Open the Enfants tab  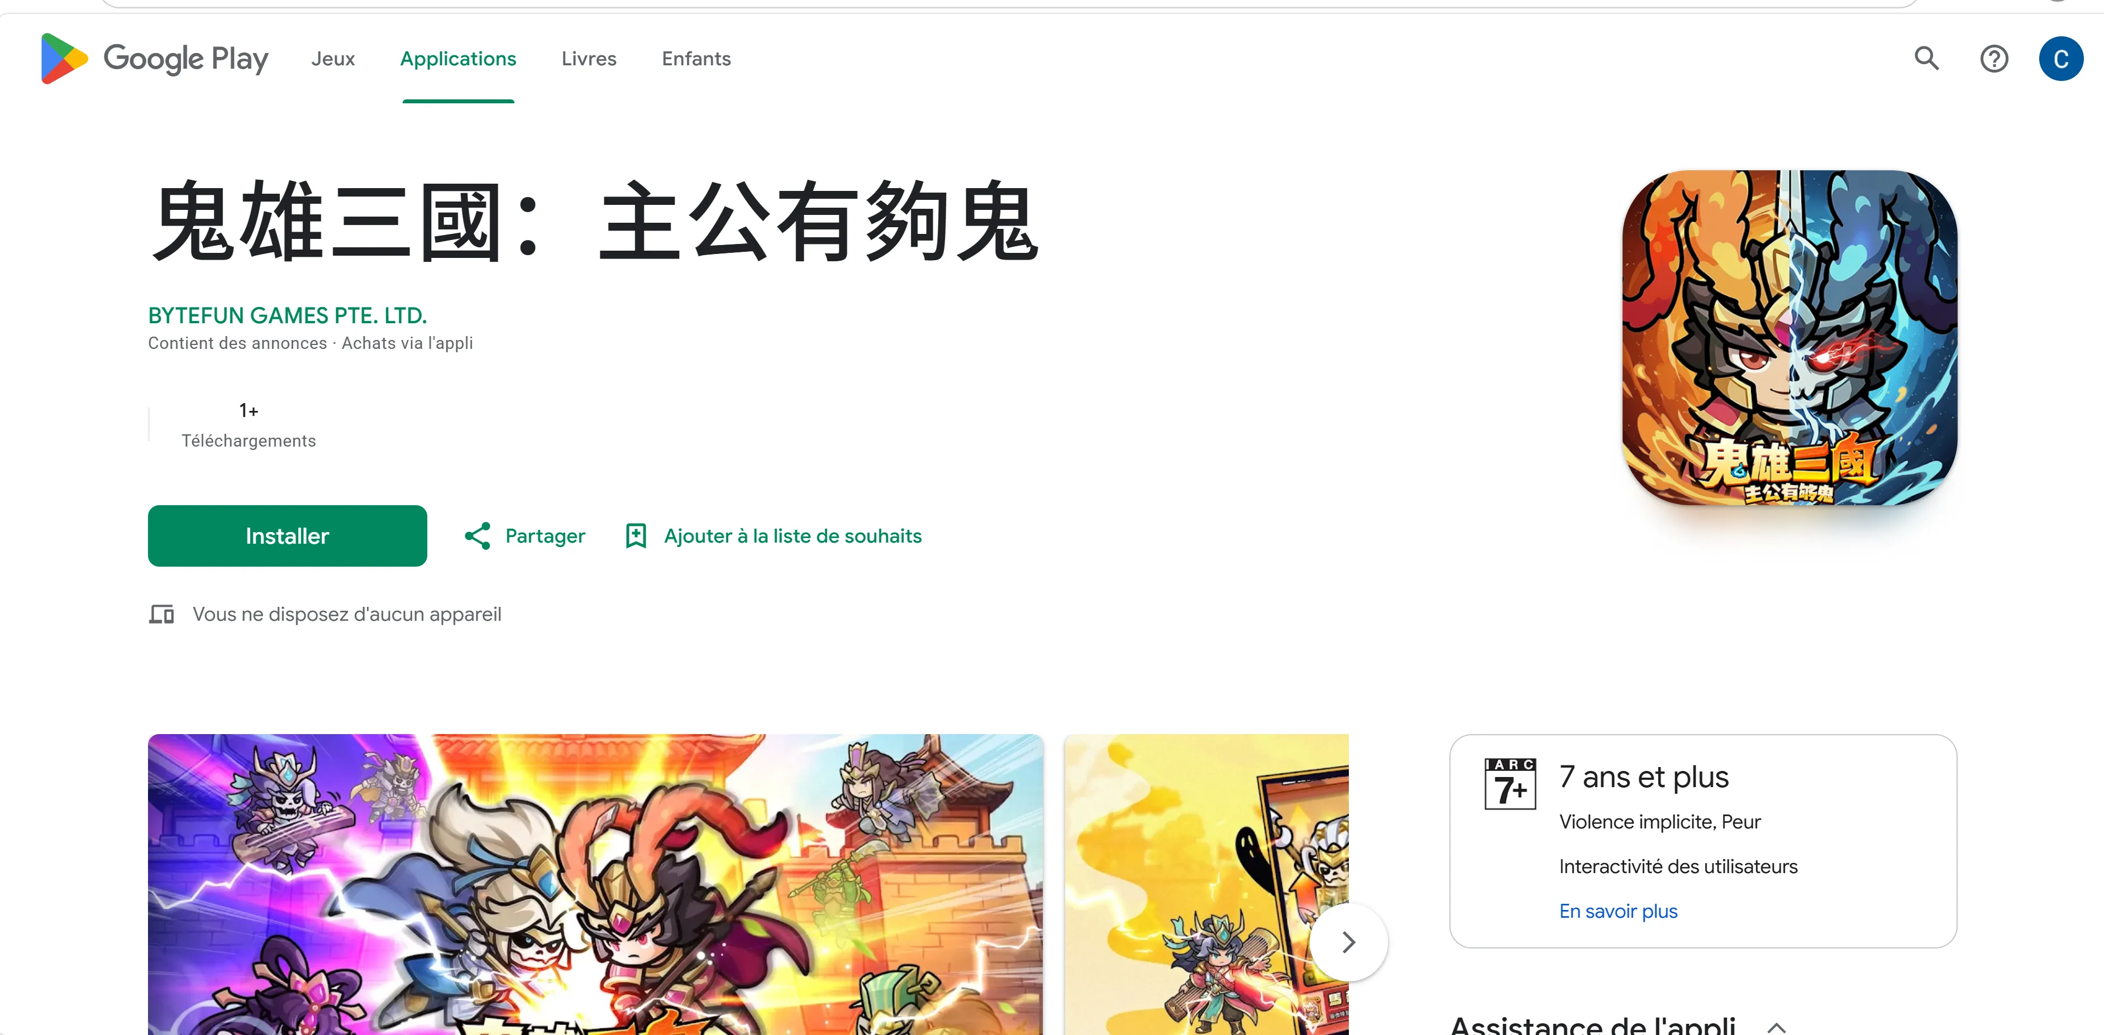point(696,59)
